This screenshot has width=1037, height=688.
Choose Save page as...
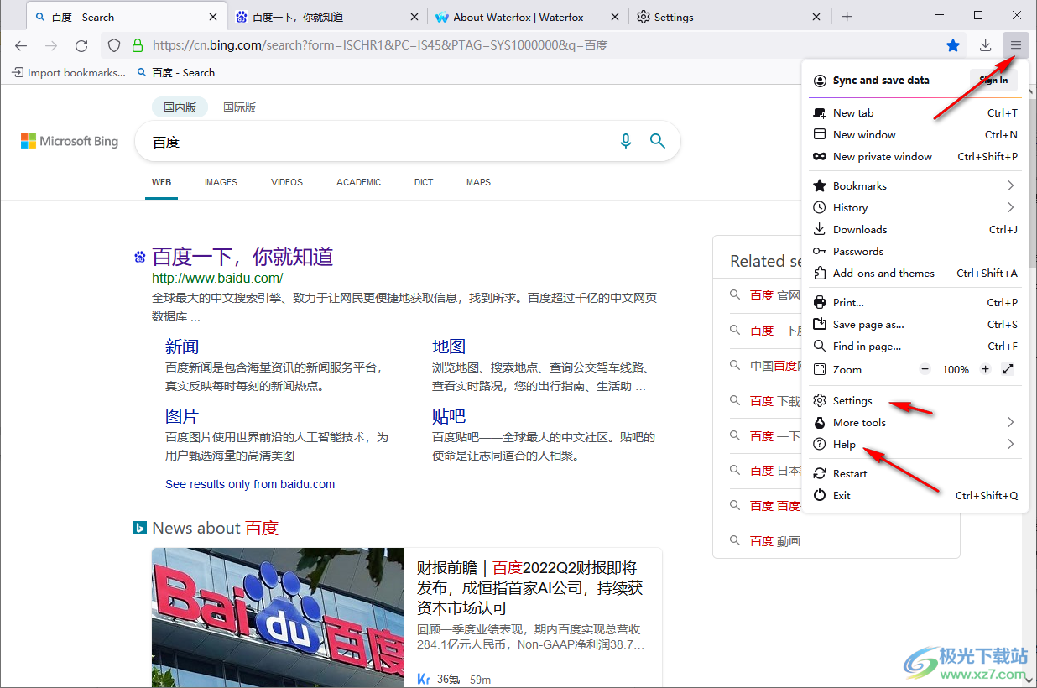click(915, 324)
